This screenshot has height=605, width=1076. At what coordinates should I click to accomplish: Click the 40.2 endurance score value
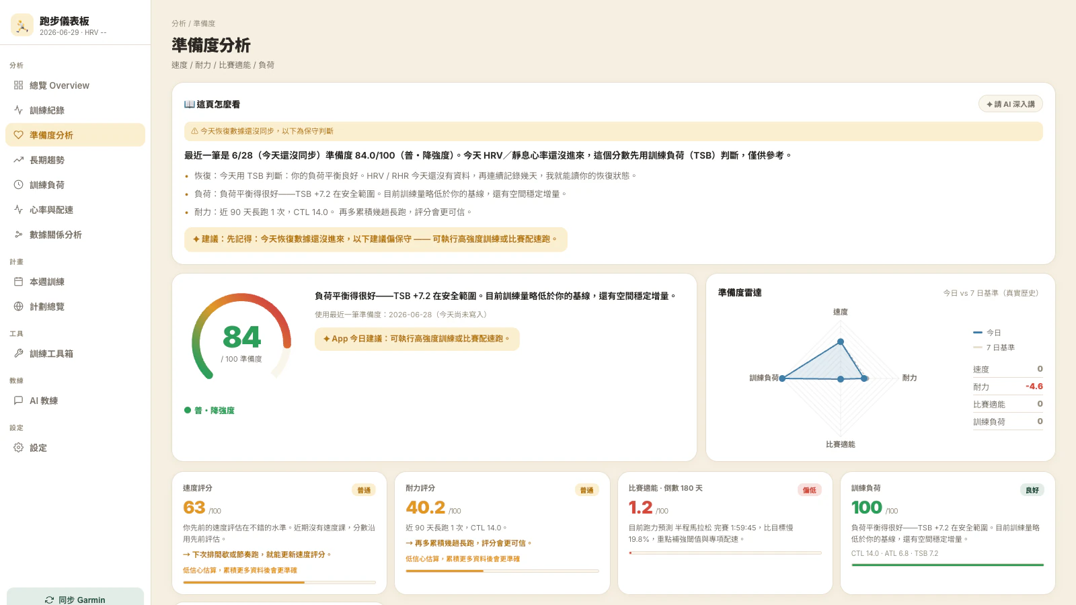coord(426,508)
